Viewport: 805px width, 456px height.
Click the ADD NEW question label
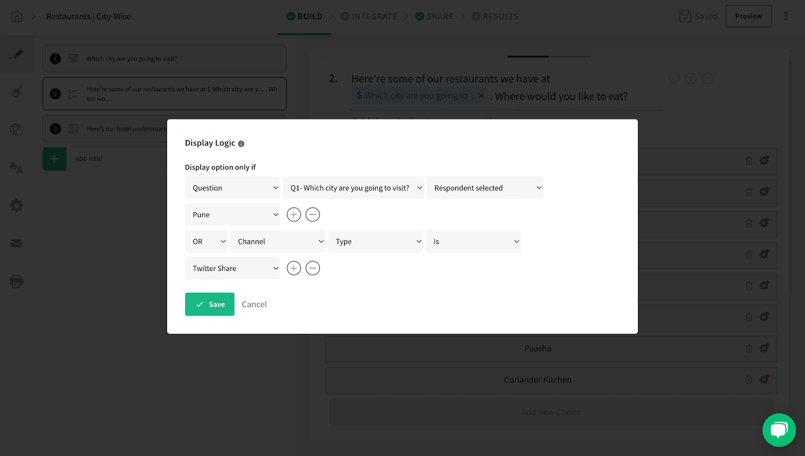coord(89,159)
